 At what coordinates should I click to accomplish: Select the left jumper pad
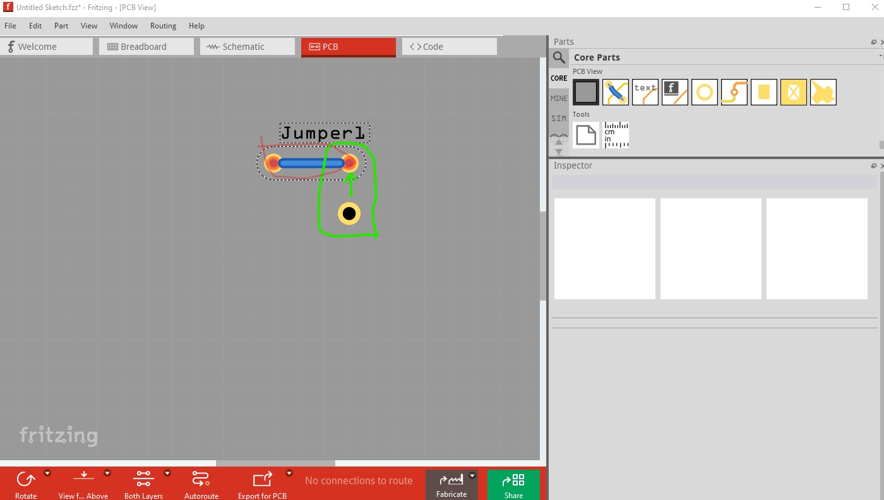point(273,164)
